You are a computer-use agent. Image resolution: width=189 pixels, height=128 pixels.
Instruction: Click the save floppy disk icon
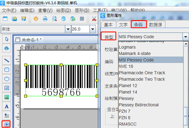point(24,19)
